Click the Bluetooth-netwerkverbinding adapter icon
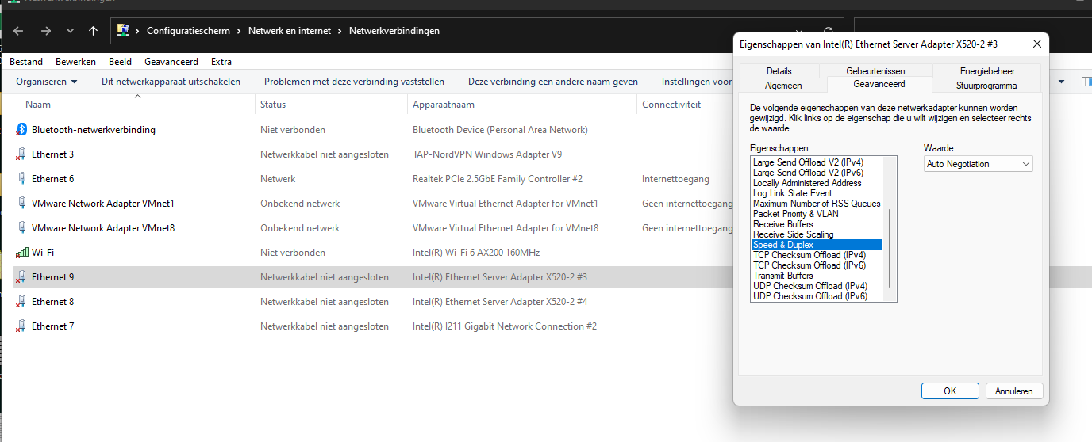Image resolution: width=1092 pixels, height=442 pixels. click(22, 130)
